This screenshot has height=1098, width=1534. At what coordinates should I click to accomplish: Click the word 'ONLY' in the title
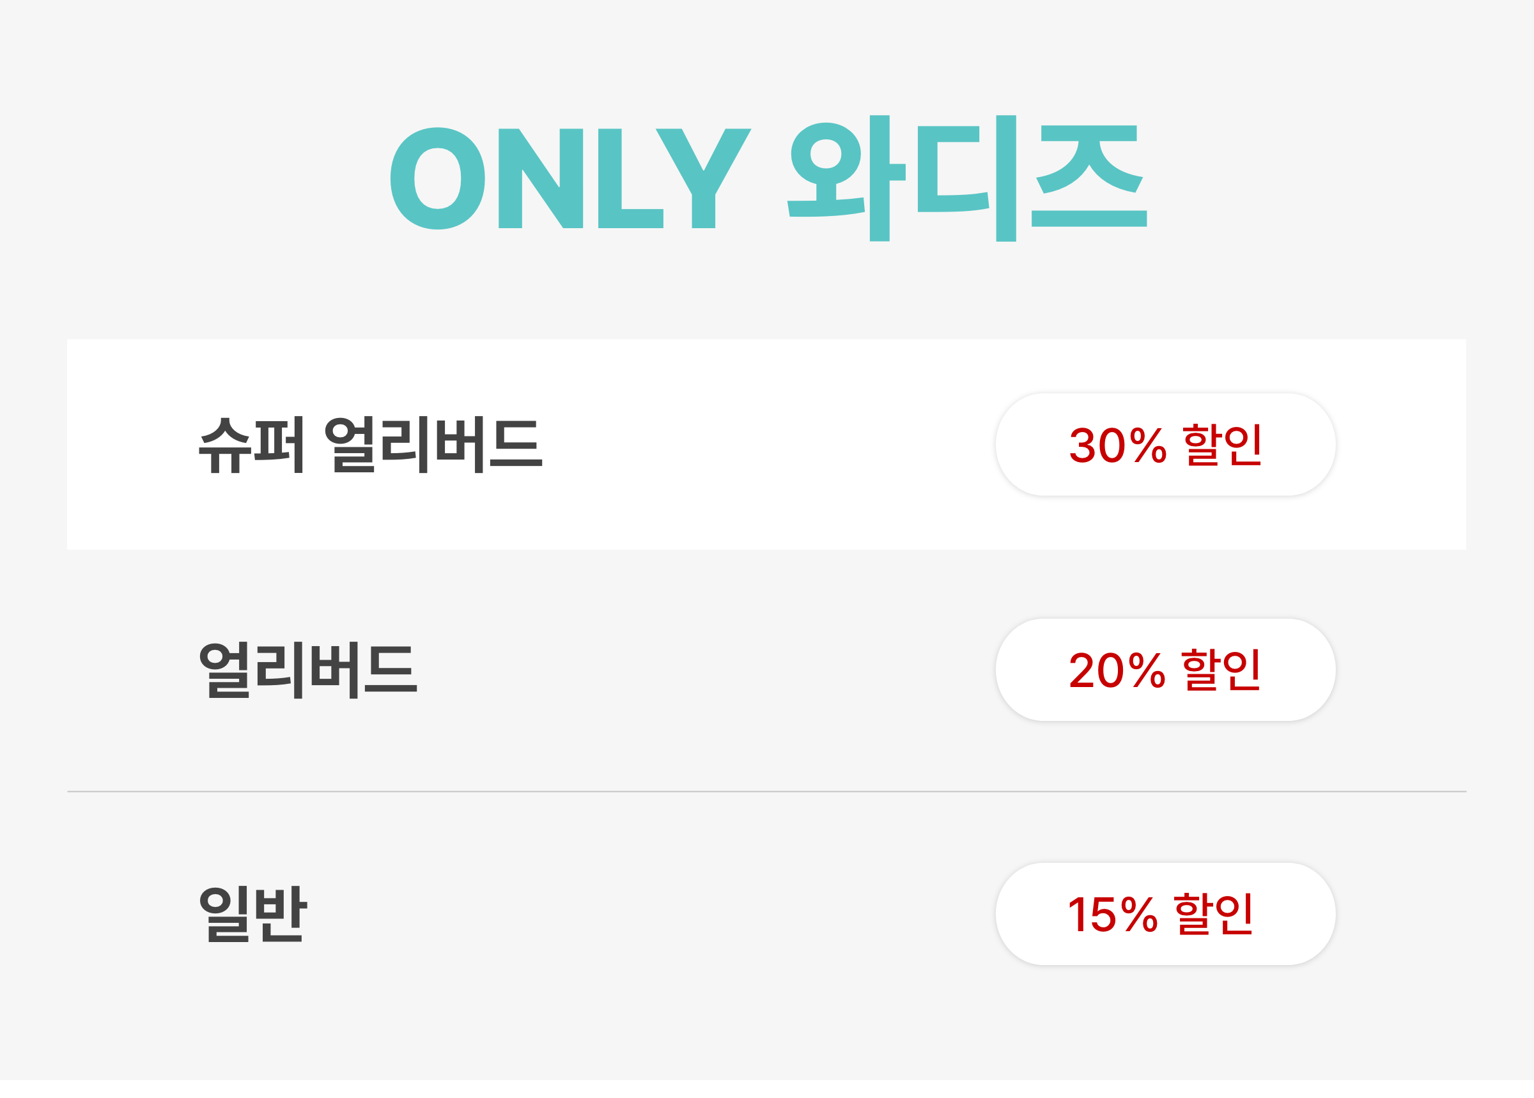(570, 178)
